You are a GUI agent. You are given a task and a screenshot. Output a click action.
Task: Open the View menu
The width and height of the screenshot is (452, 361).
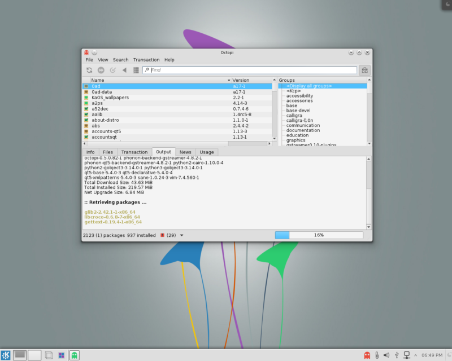(x=103, y=60)
